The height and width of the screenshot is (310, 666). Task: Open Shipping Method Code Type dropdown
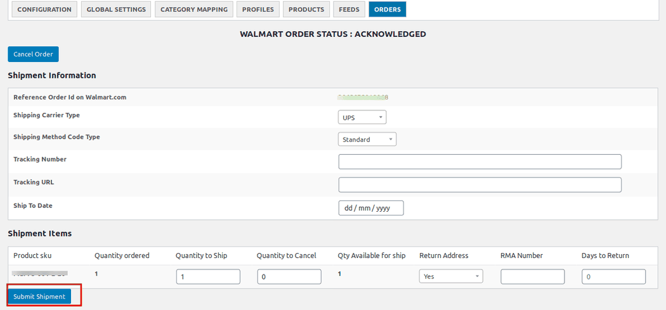367,139
